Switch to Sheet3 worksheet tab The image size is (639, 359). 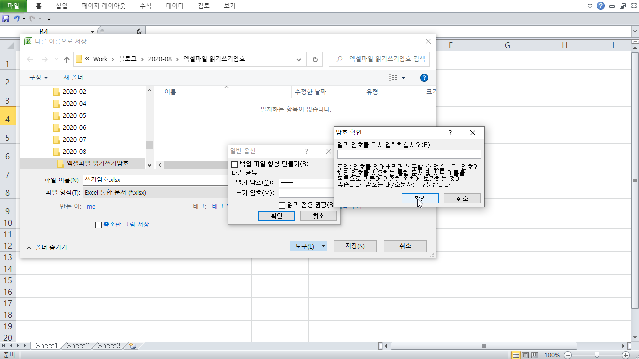coord(109,346)
